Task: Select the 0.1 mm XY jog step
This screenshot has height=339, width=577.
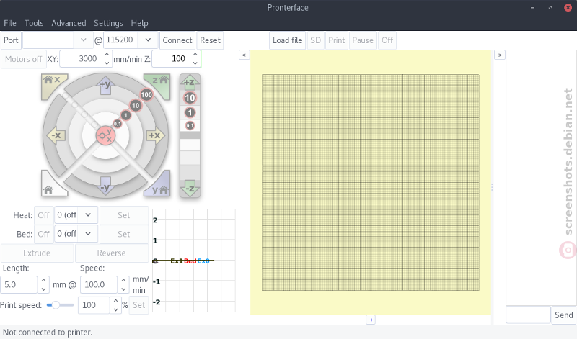Action: tap(118, 124)
